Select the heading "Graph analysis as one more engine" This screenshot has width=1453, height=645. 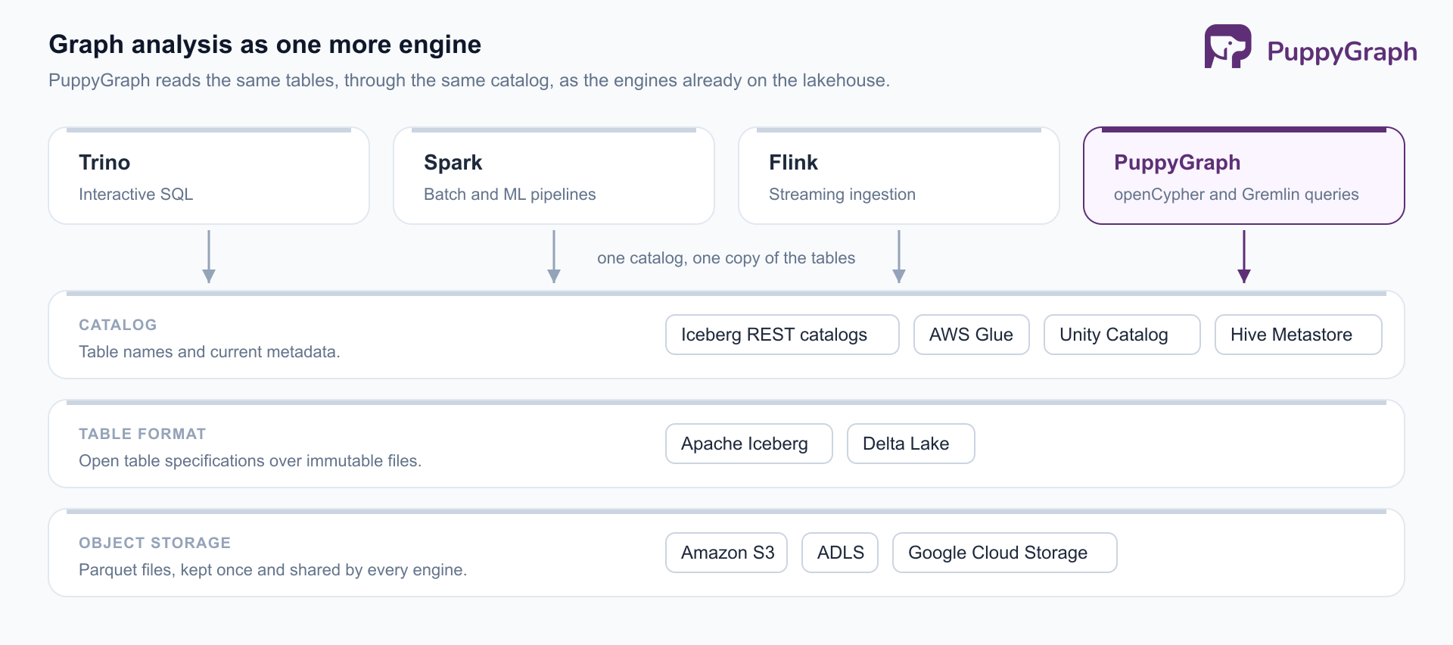click(265, 45)
